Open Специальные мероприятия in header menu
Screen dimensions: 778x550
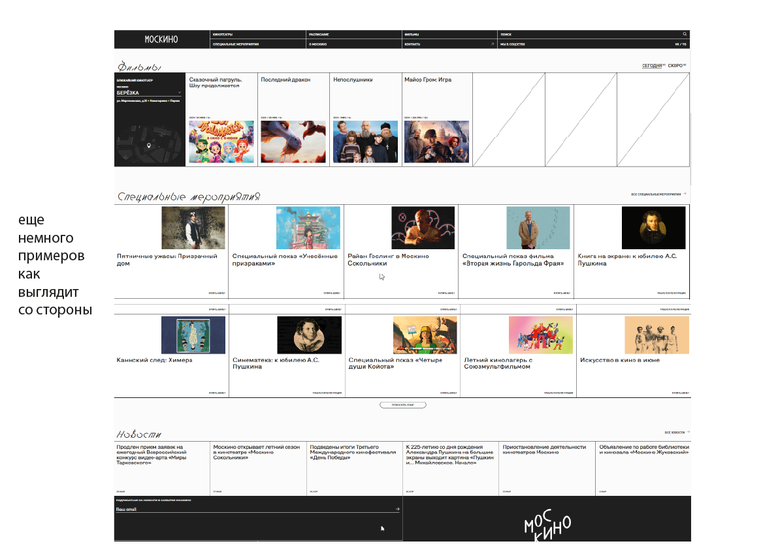coord(235,44)
